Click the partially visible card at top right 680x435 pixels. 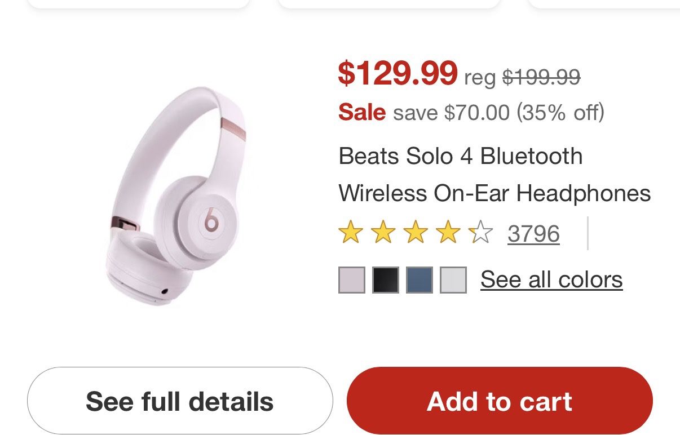pyautogui.click(x=603, y=5)
